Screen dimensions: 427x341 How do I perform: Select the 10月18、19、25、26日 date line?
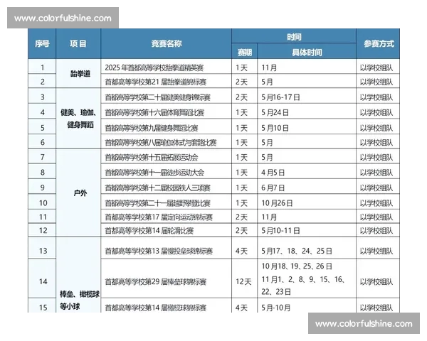click(297, 266)
